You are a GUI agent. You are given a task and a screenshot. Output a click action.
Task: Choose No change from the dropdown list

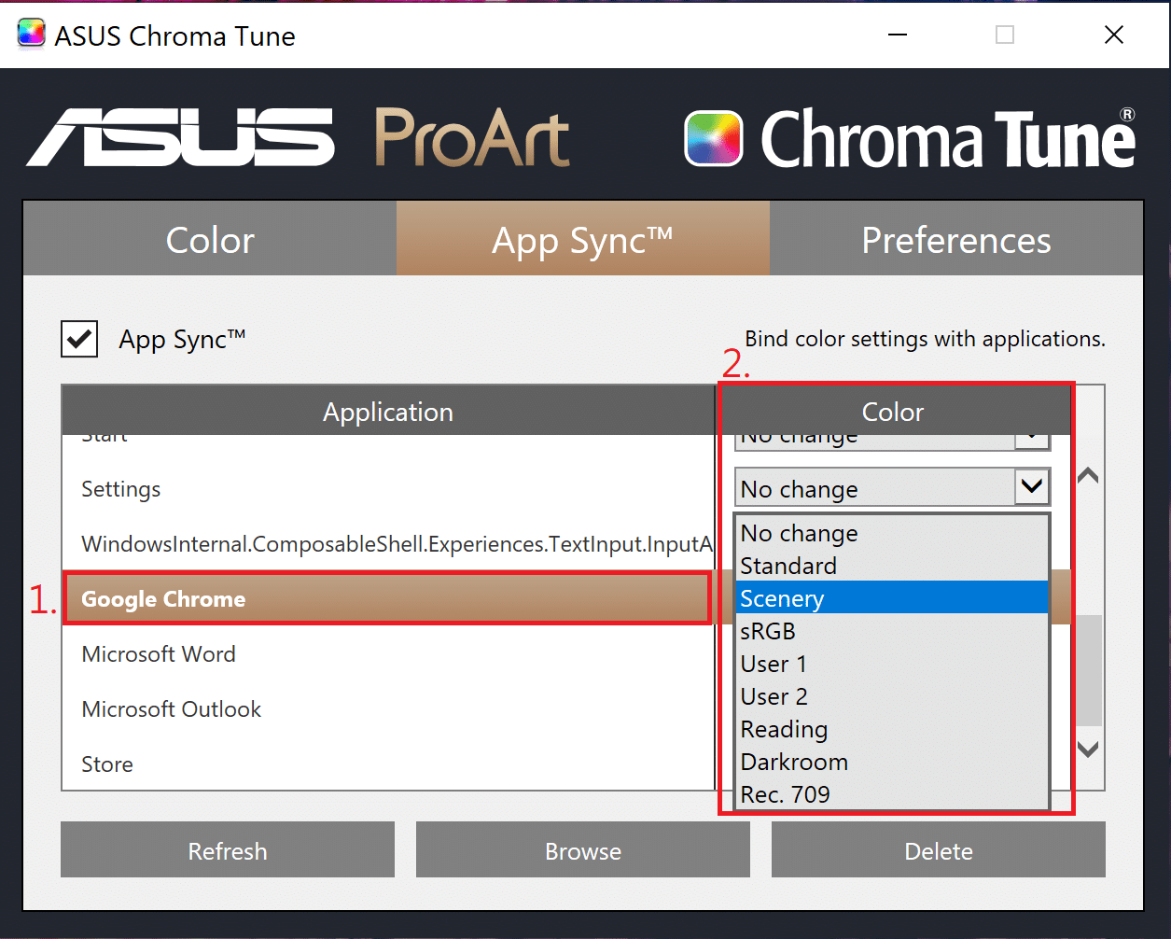coord(892,533)
